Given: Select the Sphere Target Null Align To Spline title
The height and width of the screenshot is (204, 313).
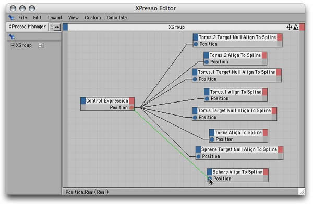Looking at the screenshot, I should click(239, 149).
